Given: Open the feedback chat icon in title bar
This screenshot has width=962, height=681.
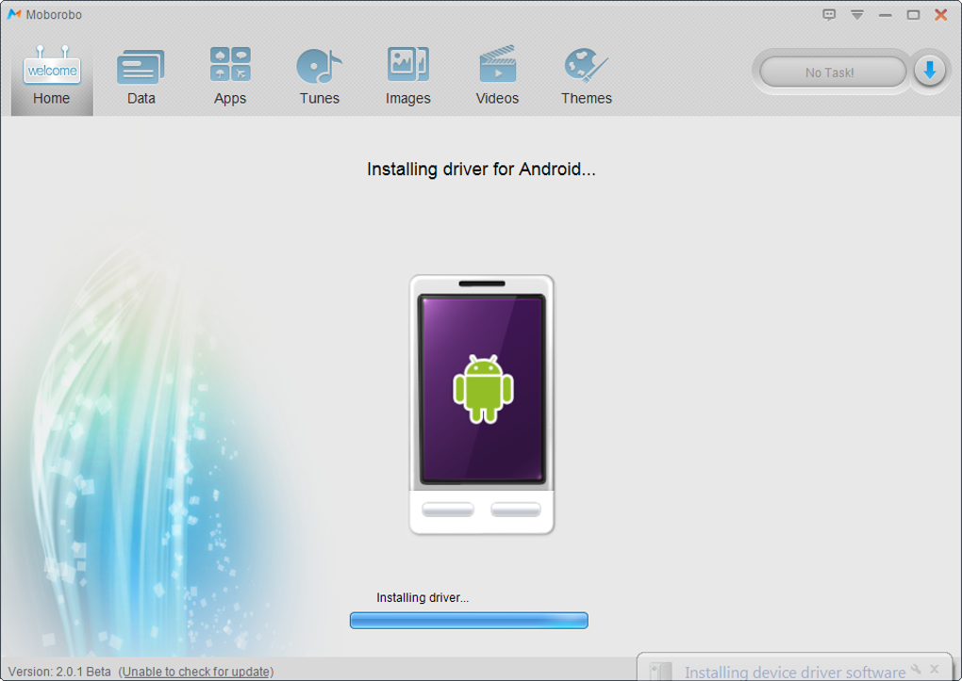Looking at the screenshot, I should pos(829,15).
